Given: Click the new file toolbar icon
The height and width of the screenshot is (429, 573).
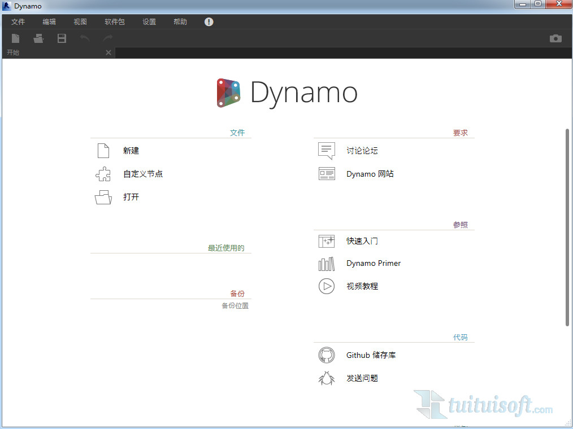Looking at the screenshot, I should click(x=16, y=38).
